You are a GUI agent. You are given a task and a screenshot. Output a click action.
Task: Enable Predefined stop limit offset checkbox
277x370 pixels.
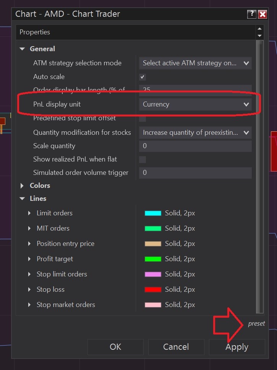click(143, 118)
